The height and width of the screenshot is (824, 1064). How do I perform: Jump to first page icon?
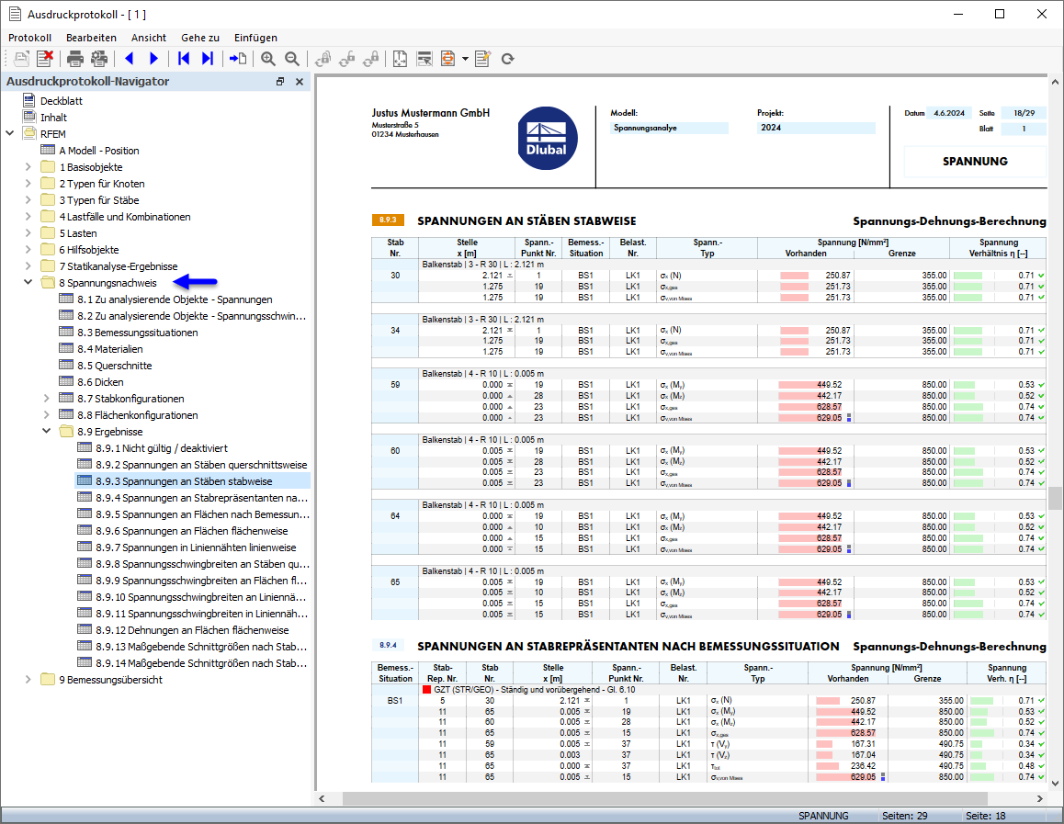[x=183, y=59]
